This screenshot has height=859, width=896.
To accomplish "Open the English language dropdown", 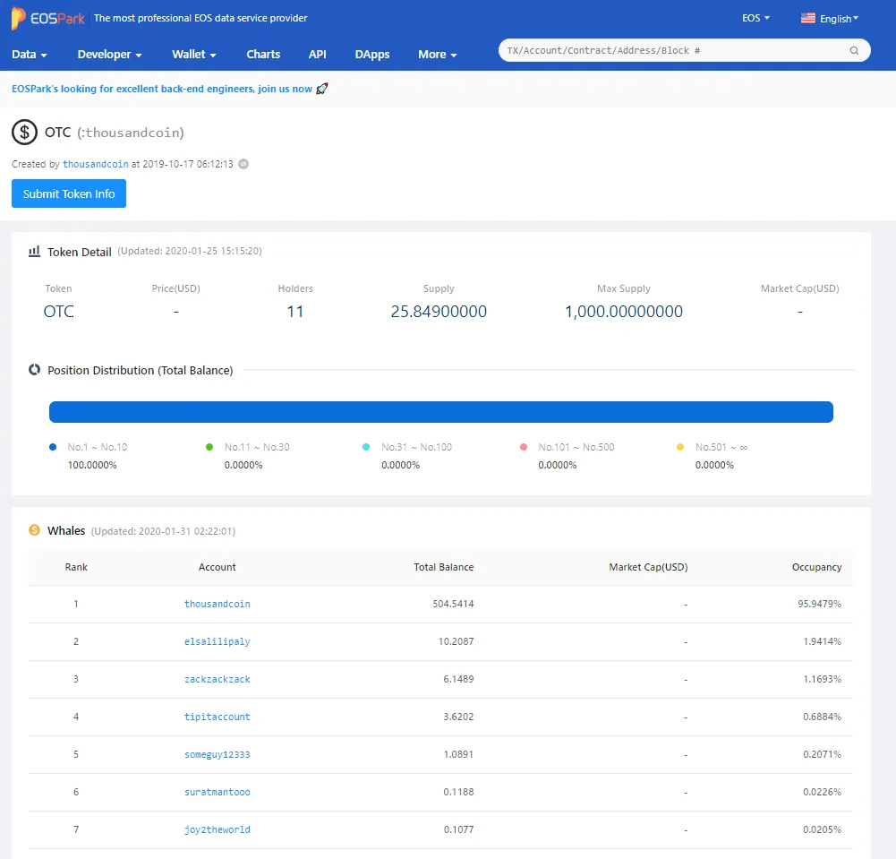I will coord(839,19).
